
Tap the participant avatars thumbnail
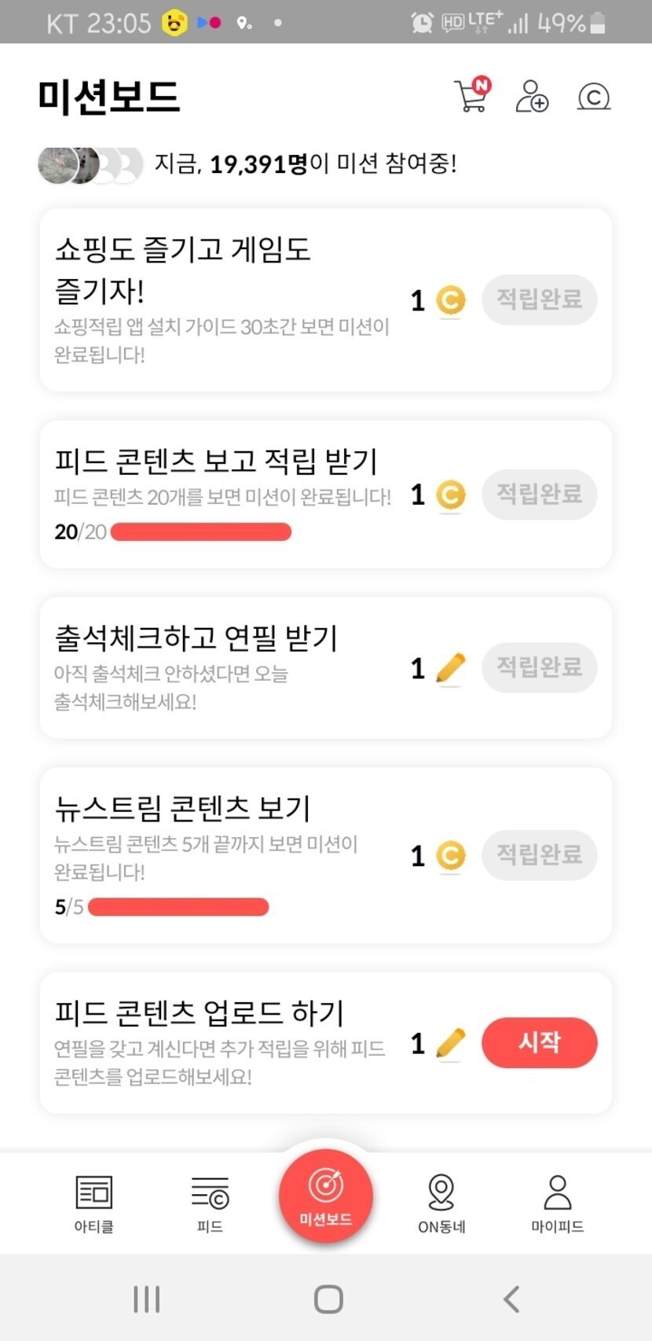[90, 165]
